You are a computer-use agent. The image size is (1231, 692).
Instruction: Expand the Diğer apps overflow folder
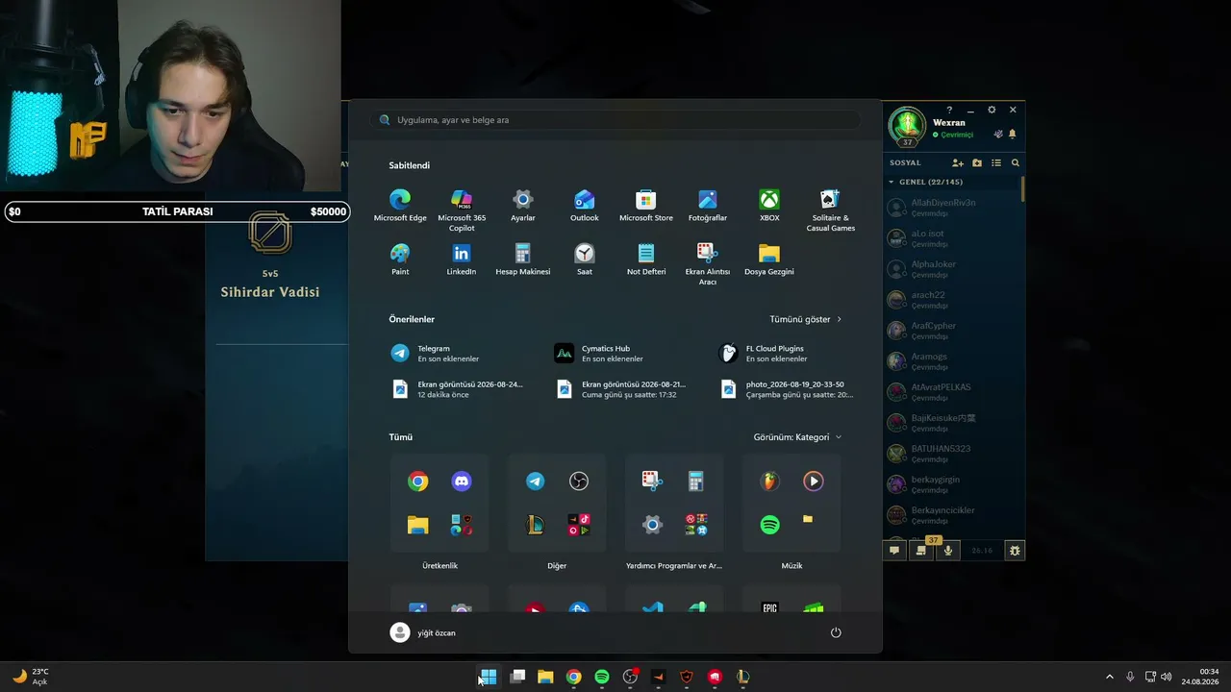pos(579,525)
